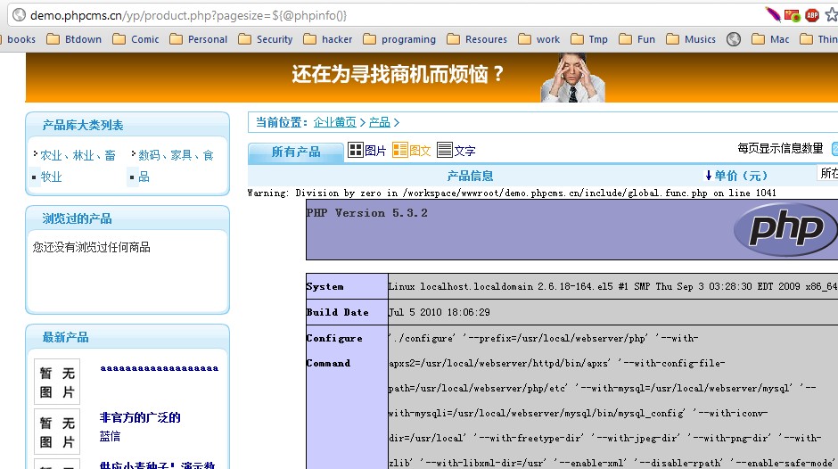The image size is (838, 469).
Task: Open the Tmp bookmarks folder
Action: click(x=589, y=39)
